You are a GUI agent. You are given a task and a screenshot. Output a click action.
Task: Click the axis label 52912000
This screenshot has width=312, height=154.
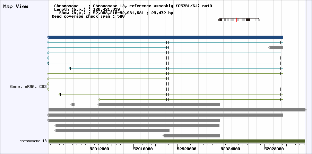coord(99,149)
